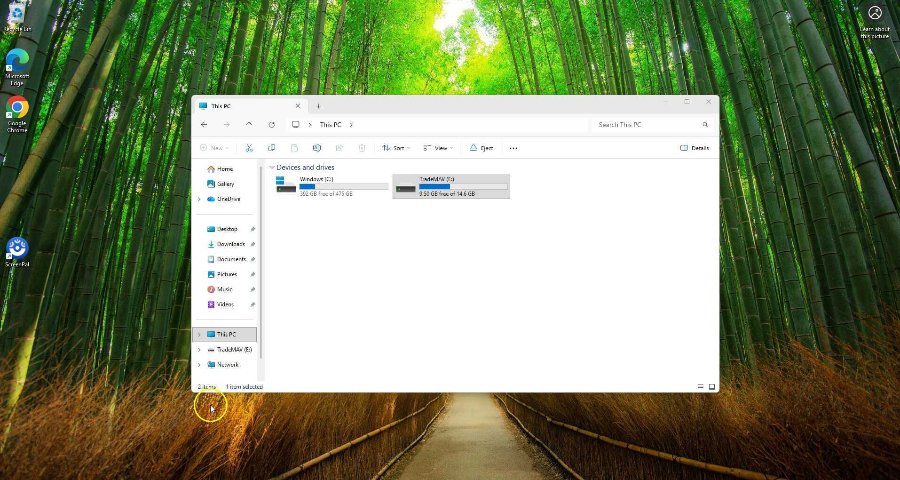Open the Sort dropdown menu
Image resolution: width=900 pixels, height=480 pixels.
click(396, 148)
